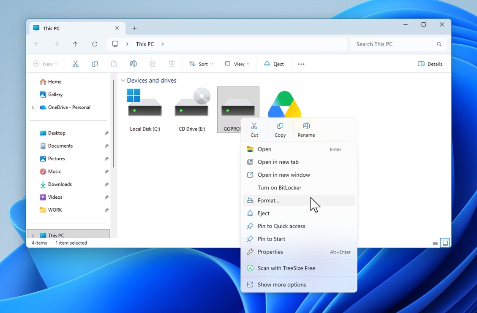Open Downloads in the sidebar
Image resolution: width=477 pixels, height=313 pixels.
coord(56,184)
